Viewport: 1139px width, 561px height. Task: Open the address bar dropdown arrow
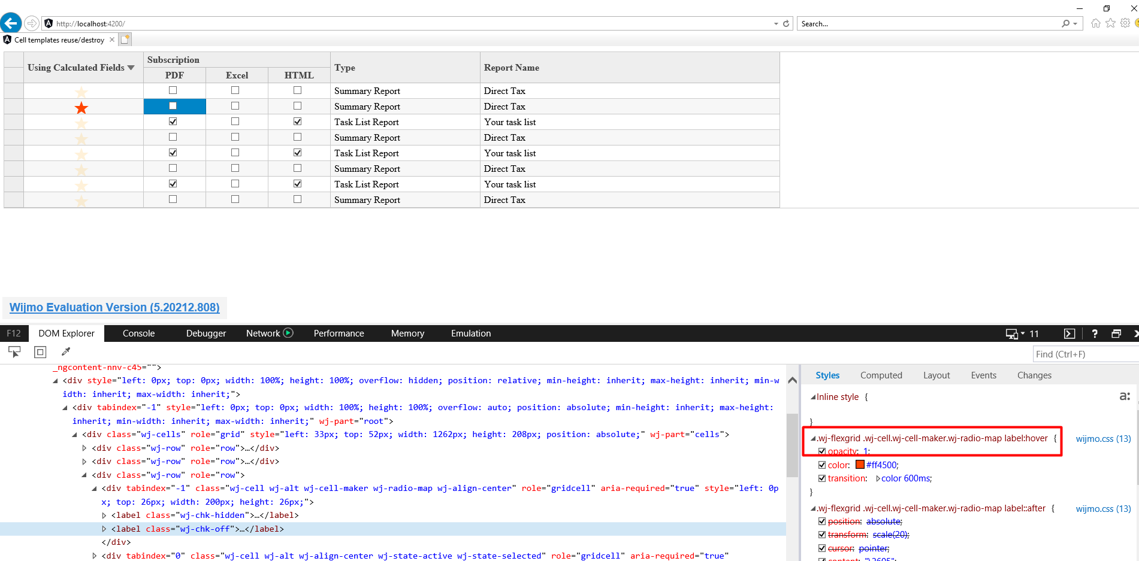[777, 24]
